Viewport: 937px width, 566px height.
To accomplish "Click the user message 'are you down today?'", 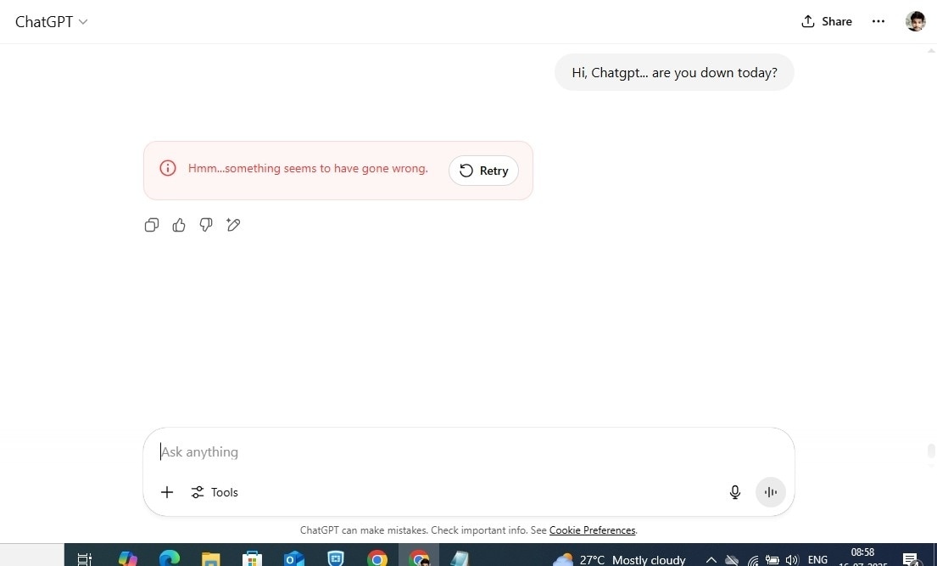I will point(674,72).
